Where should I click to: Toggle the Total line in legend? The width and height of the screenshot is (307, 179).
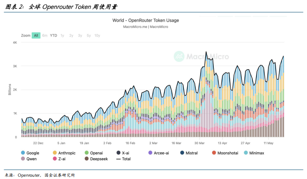[123, 159]
